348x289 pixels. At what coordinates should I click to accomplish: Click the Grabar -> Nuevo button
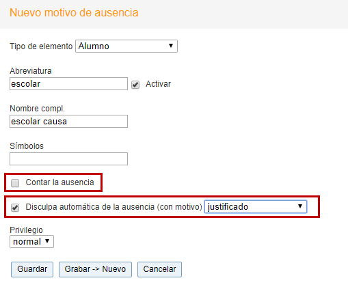point(95,269)
